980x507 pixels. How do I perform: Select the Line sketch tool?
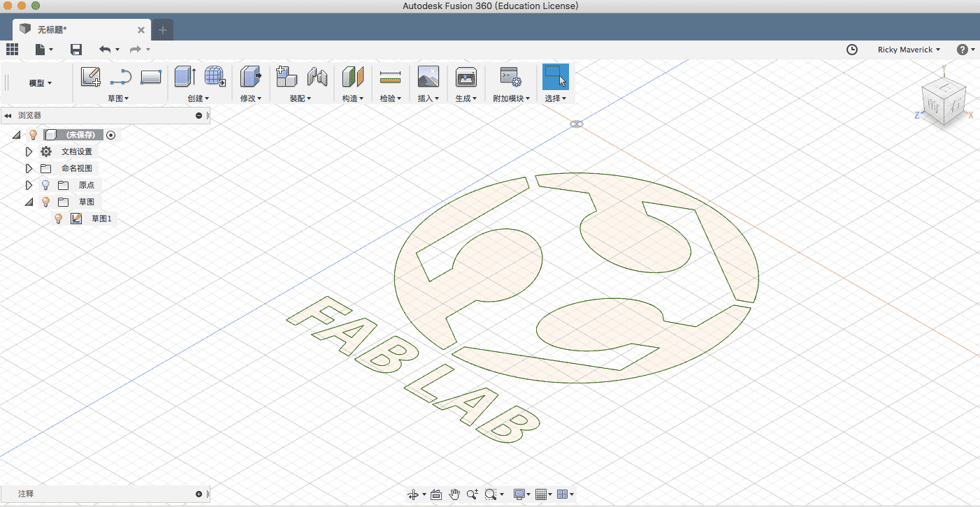point(121,77)
